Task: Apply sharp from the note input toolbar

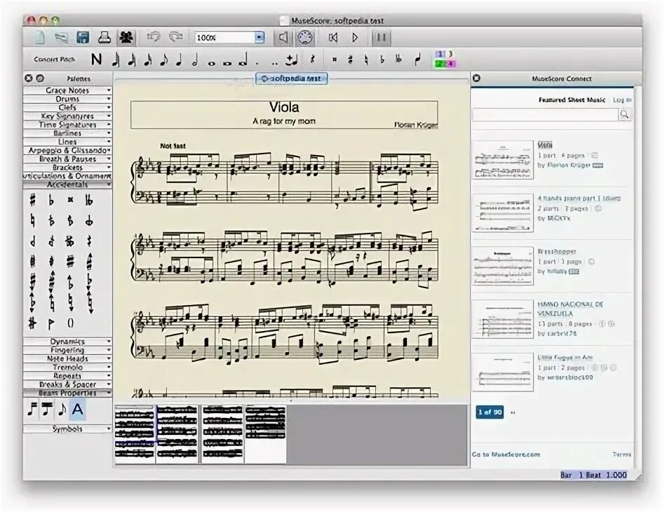Action: [x=350, y=60]
